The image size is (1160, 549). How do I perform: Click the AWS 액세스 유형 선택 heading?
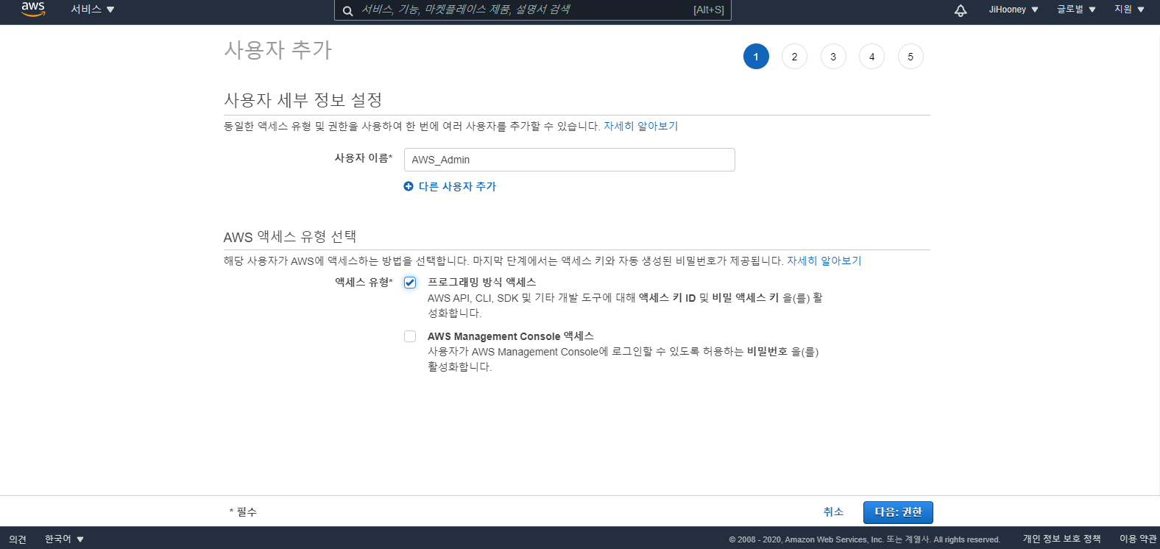coord(290,236)
